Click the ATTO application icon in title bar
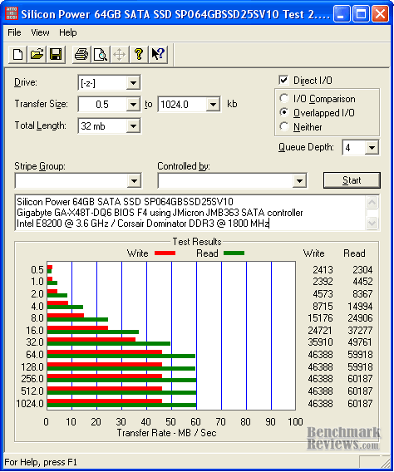Viewport: 394px width, 472px height. tap(12, 13)
